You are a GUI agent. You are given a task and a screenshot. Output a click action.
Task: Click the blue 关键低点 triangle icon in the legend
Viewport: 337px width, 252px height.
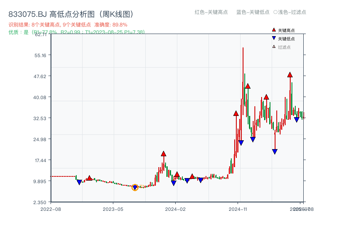pyautogui.click(x=274, y=38)
